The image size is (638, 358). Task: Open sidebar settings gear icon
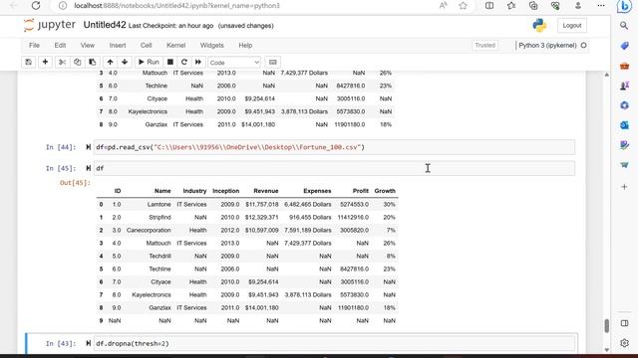point(624,343)
